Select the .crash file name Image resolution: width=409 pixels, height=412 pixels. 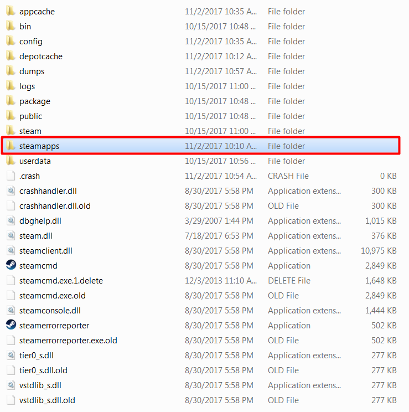tap(29, 176)
